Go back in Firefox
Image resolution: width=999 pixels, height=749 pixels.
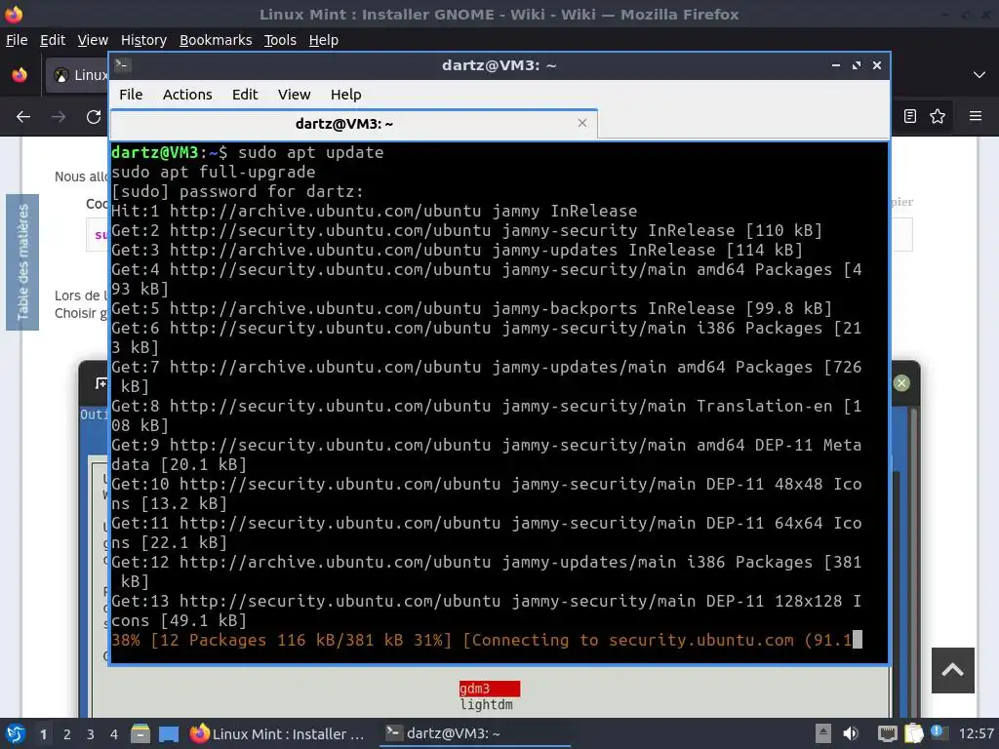coord(23,117)
